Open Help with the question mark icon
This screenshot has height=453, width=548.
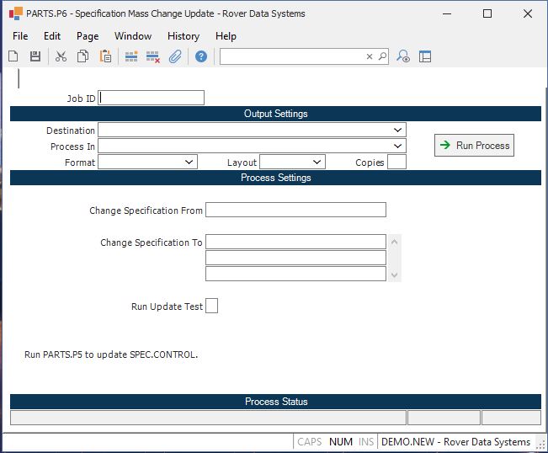coord(201,56)
